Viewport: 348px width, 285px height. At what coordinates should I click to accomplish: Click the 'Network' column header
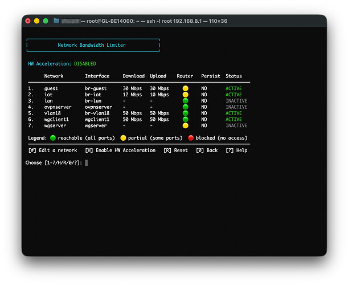coord(54,76)
